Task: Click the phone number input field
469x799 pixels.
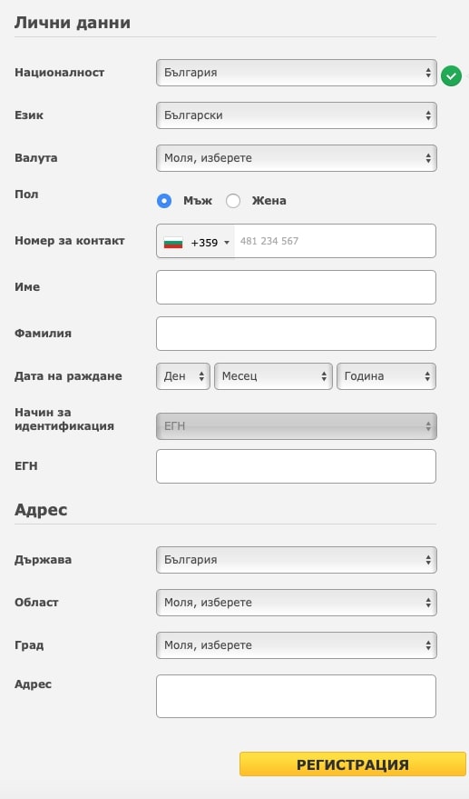Action: coord(335,241)
